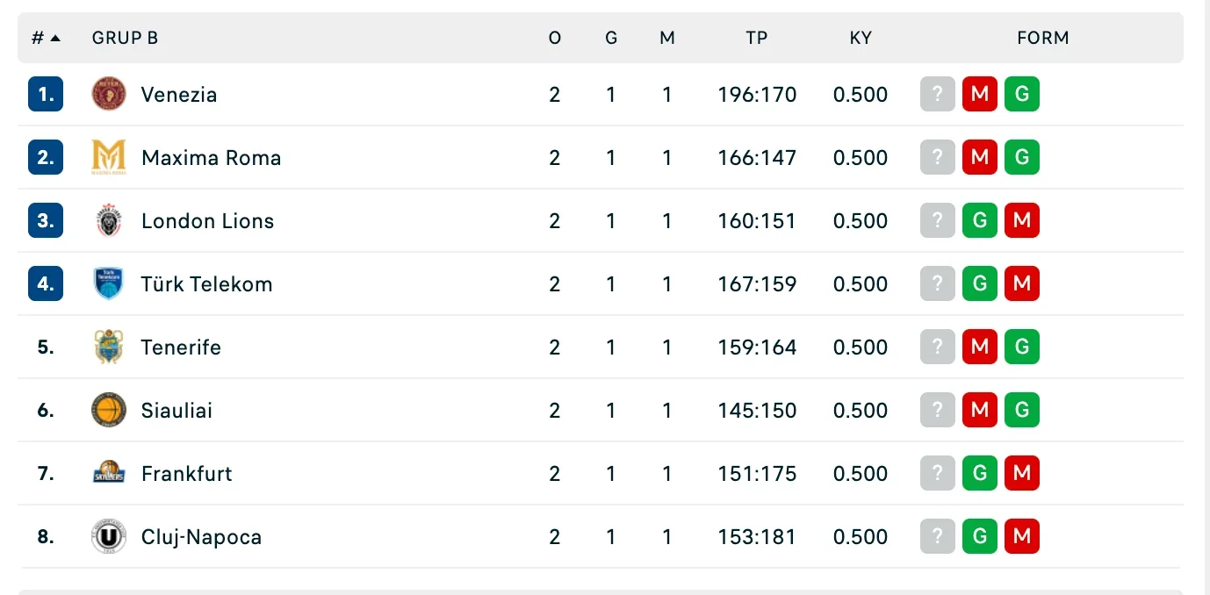This screenshot has width=1210, height=595.
Task: Click the blue rank 1 badge
Action: (x=46, y=94)
